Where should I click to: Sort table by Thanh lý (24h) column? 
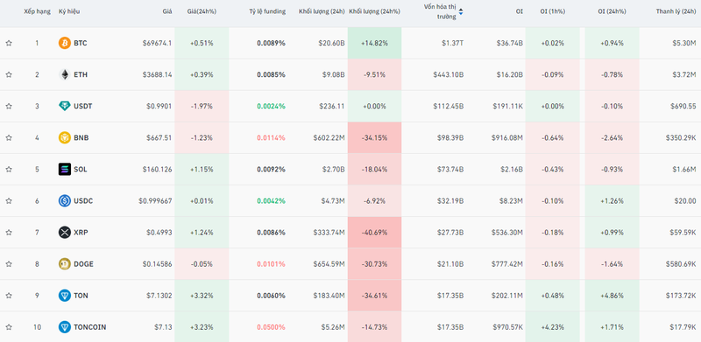click(676, 11)
